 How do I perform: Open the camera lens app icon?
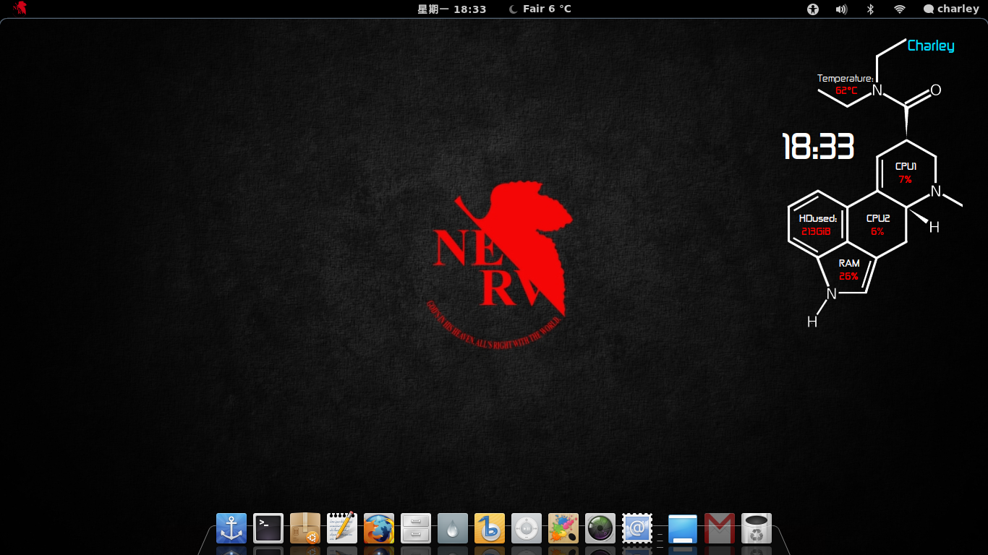pos(600,528)
